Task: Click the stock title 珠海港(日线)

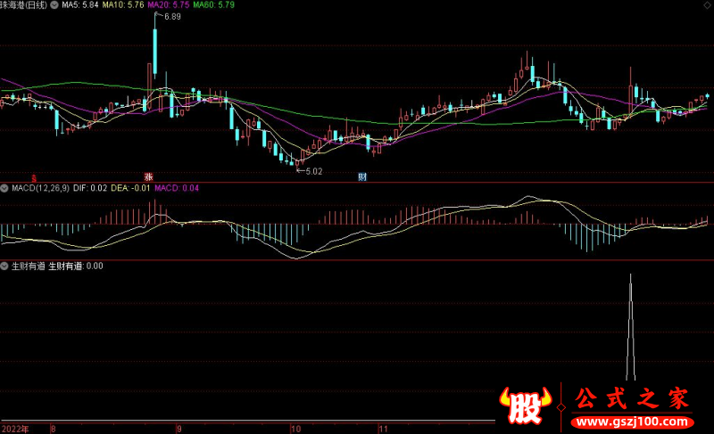Action: coord(24,5)
